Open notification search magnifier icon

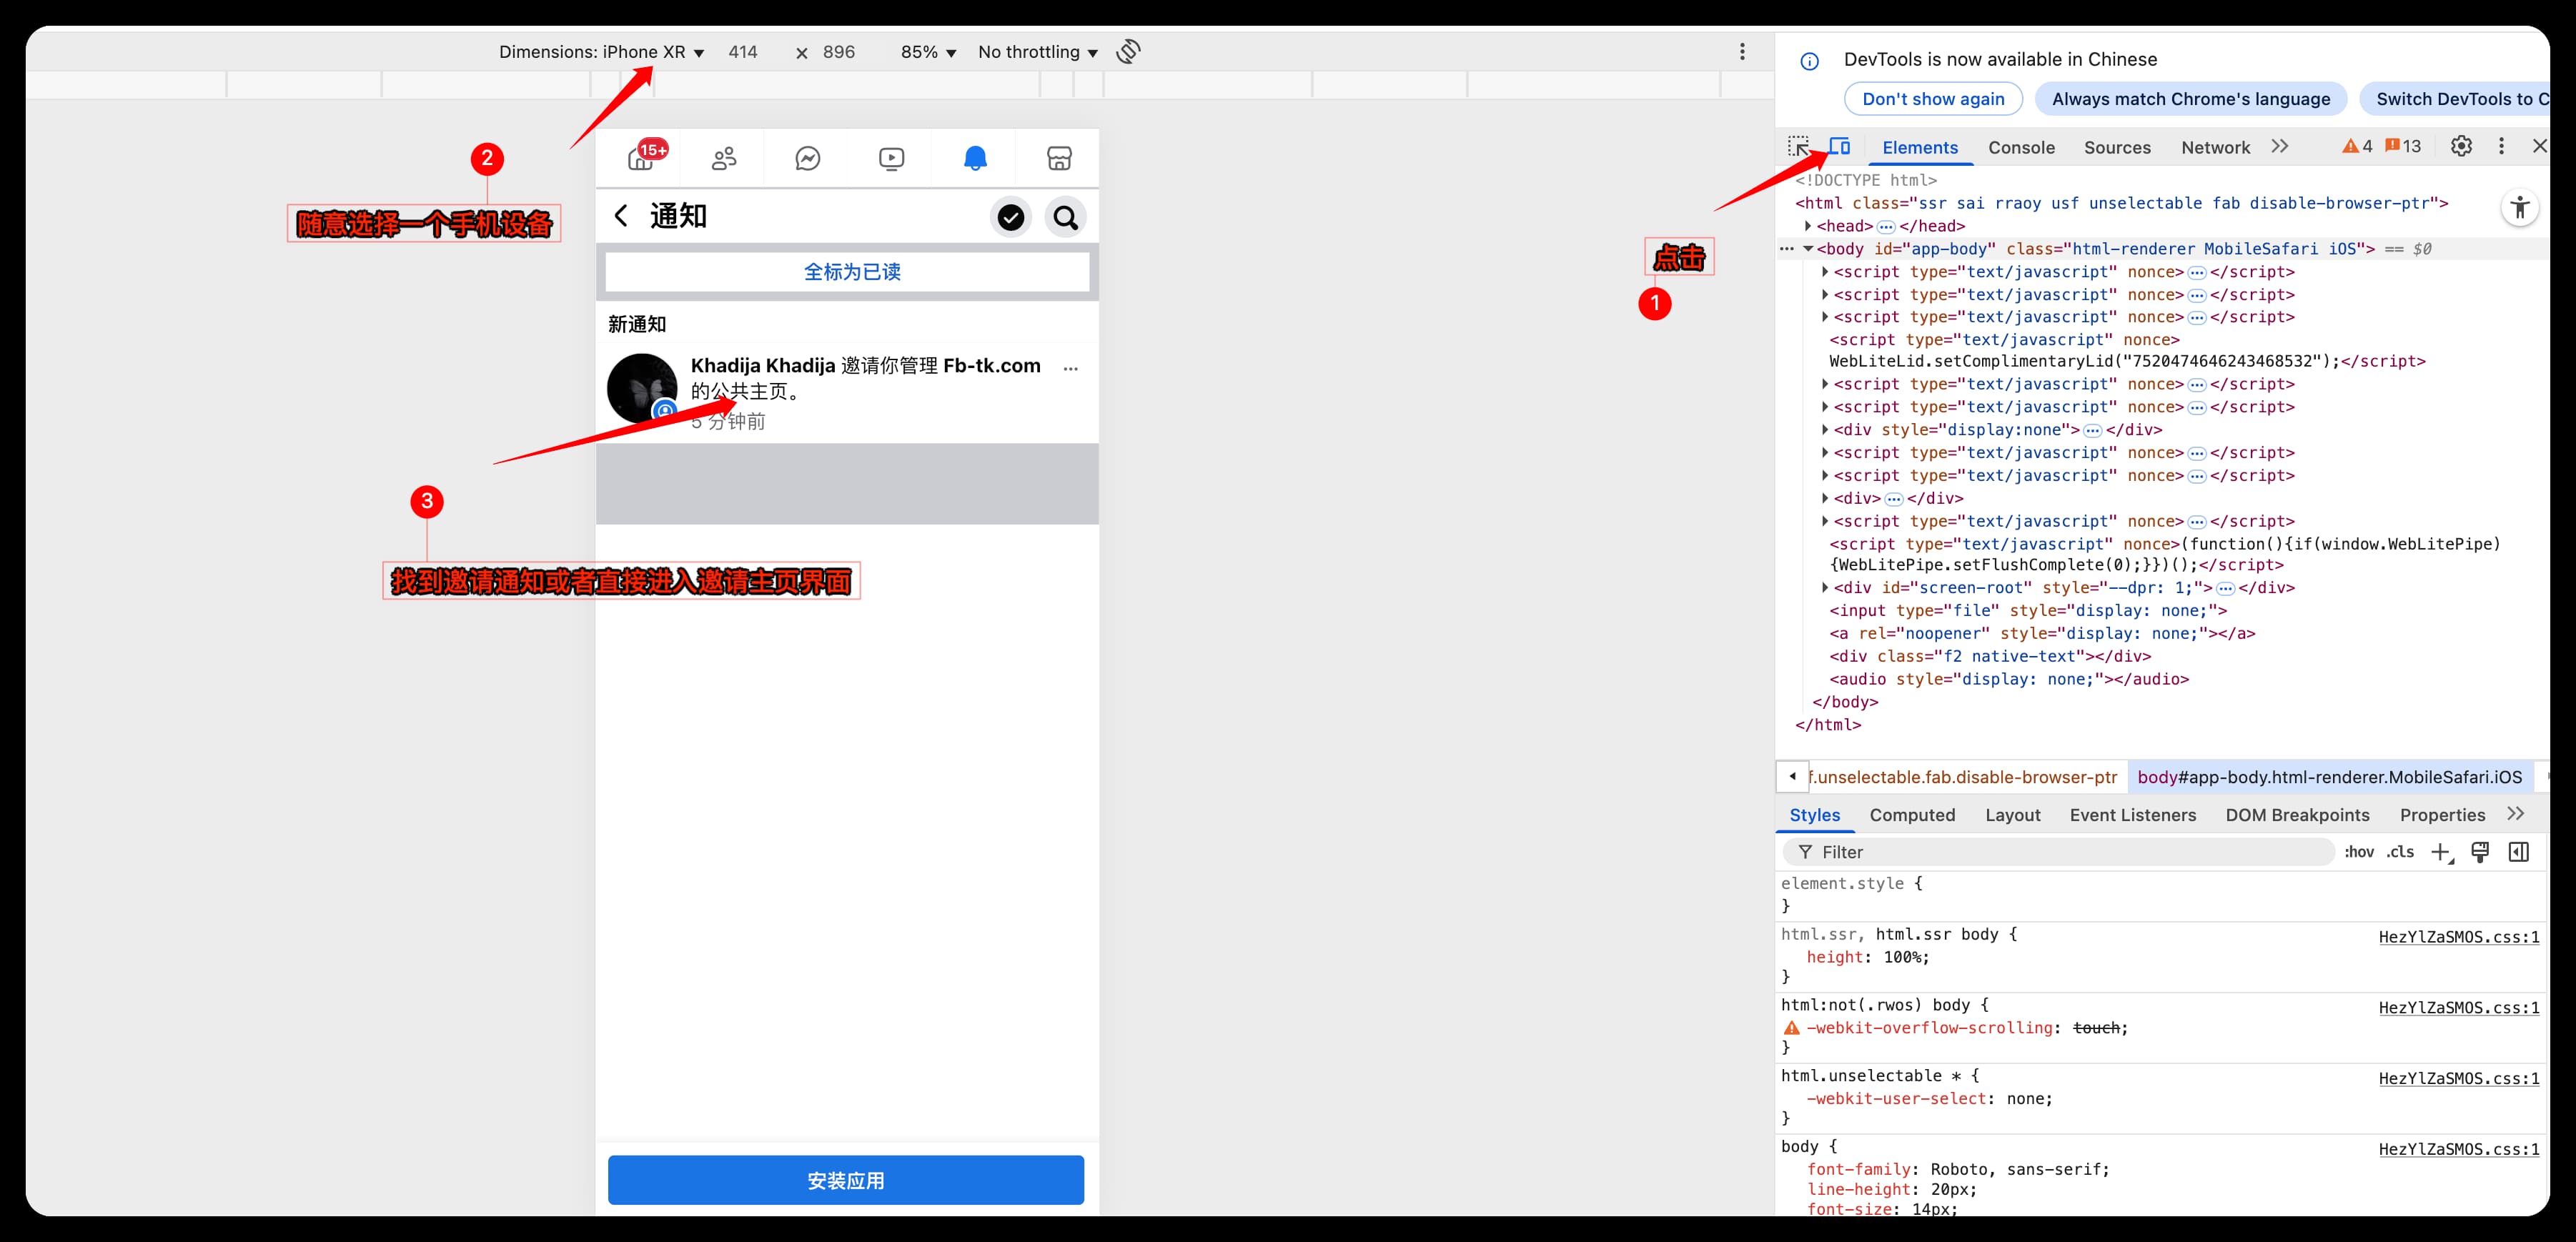point(1066,217)
